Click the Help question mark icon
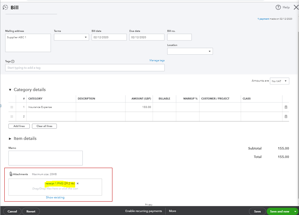The image size is (299, 215). coord(278,7)
